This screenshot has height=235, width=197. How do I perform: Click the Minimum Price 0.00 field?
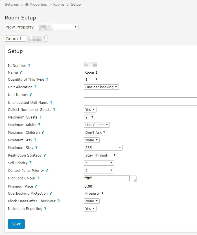click(98, 186)
